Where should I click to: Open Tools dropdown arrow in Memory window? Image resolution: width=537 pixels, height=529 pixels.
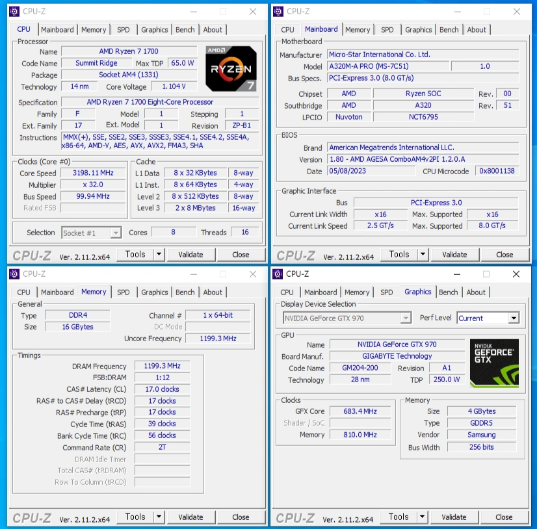click(159, 517)
